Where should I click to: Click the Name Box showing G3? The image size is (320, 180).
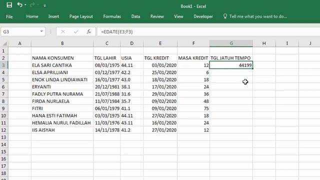pos(20,31)
